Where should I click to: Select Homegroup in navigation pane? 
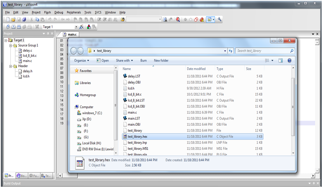pyautogui.click(x=88, y=95)
